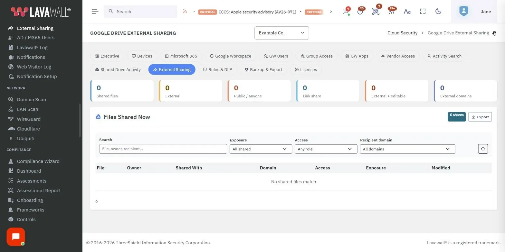505x252 pixels.
Task: Switch to the Vendor Access tab
Action: tap(398, 56)
